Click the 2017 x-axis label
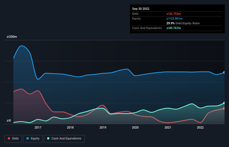This screenshot has width=229, height=147. pos(38,127)
